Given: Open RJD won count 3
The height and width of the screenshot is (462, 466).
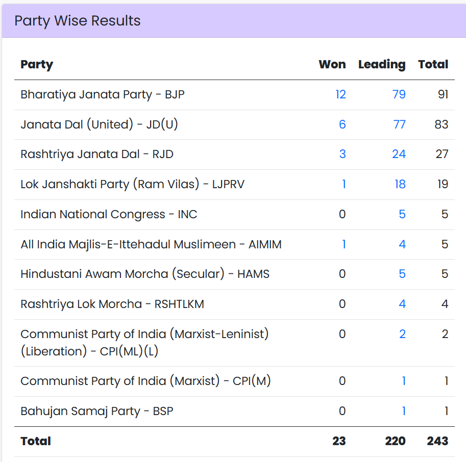Looking at the screenshot, I should 342,154.
